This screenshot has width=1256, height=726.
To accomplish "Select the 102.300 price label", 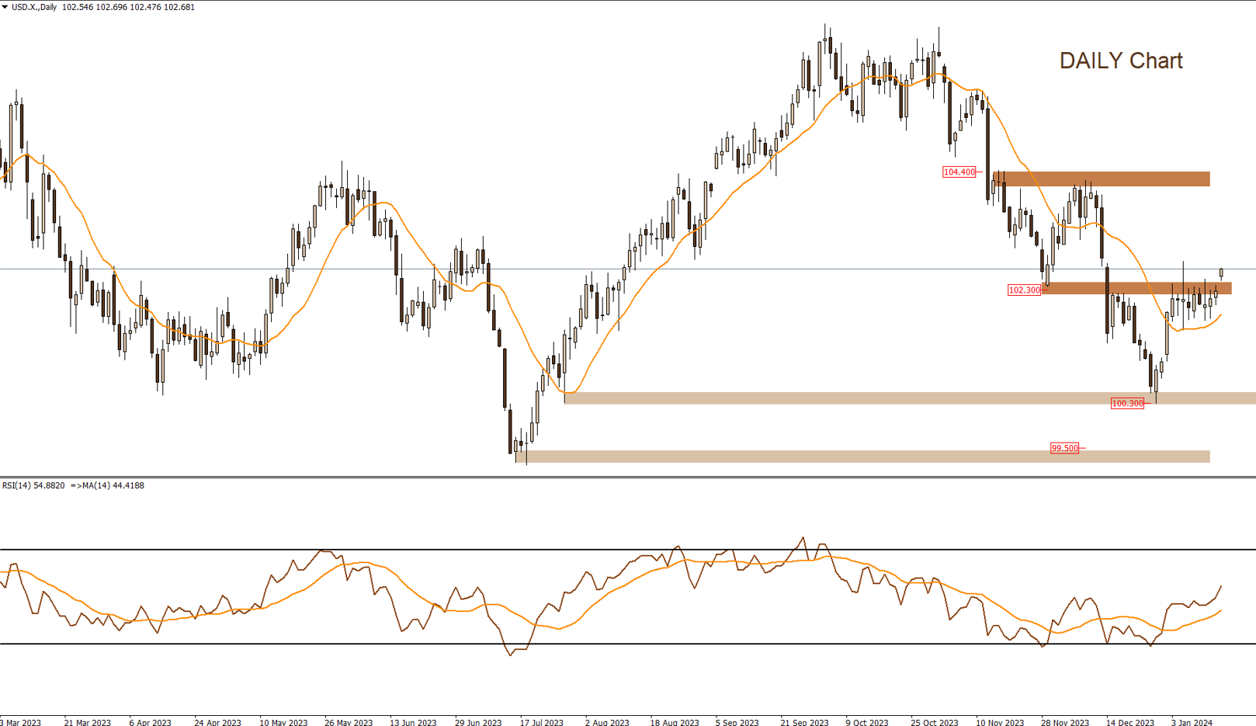I will pos(1024,290).
